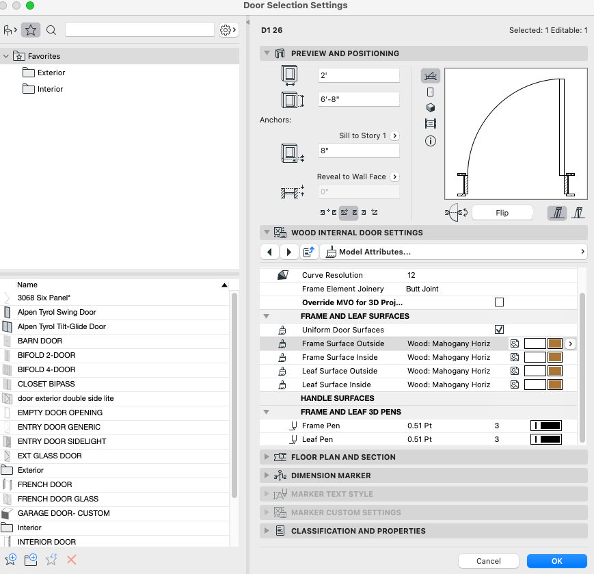Click the info preview icon
This screenshot has height=574, width=594.
tap(431, 141)
